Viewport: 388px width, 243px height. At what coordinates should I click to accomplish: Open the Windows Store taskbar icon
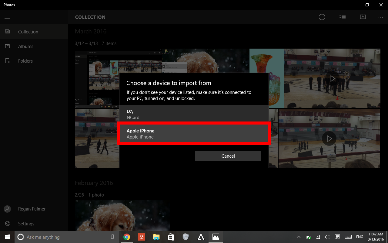click(171, 237)
